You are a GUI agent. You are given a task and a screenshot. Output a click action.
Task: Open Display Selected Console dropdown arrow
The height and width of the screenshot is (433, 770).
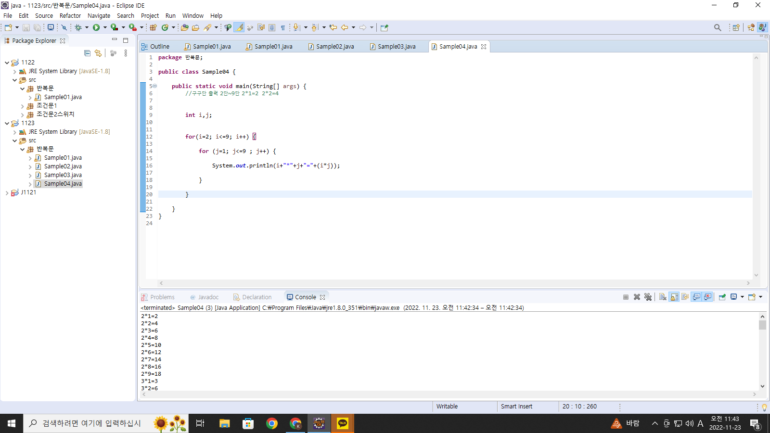click(742, 297)
